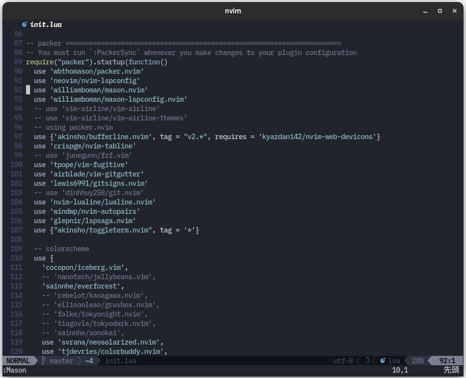Click 'williamboman/mason-lspconfig.nvim' string
466x378 pixels.
point(118,99)
